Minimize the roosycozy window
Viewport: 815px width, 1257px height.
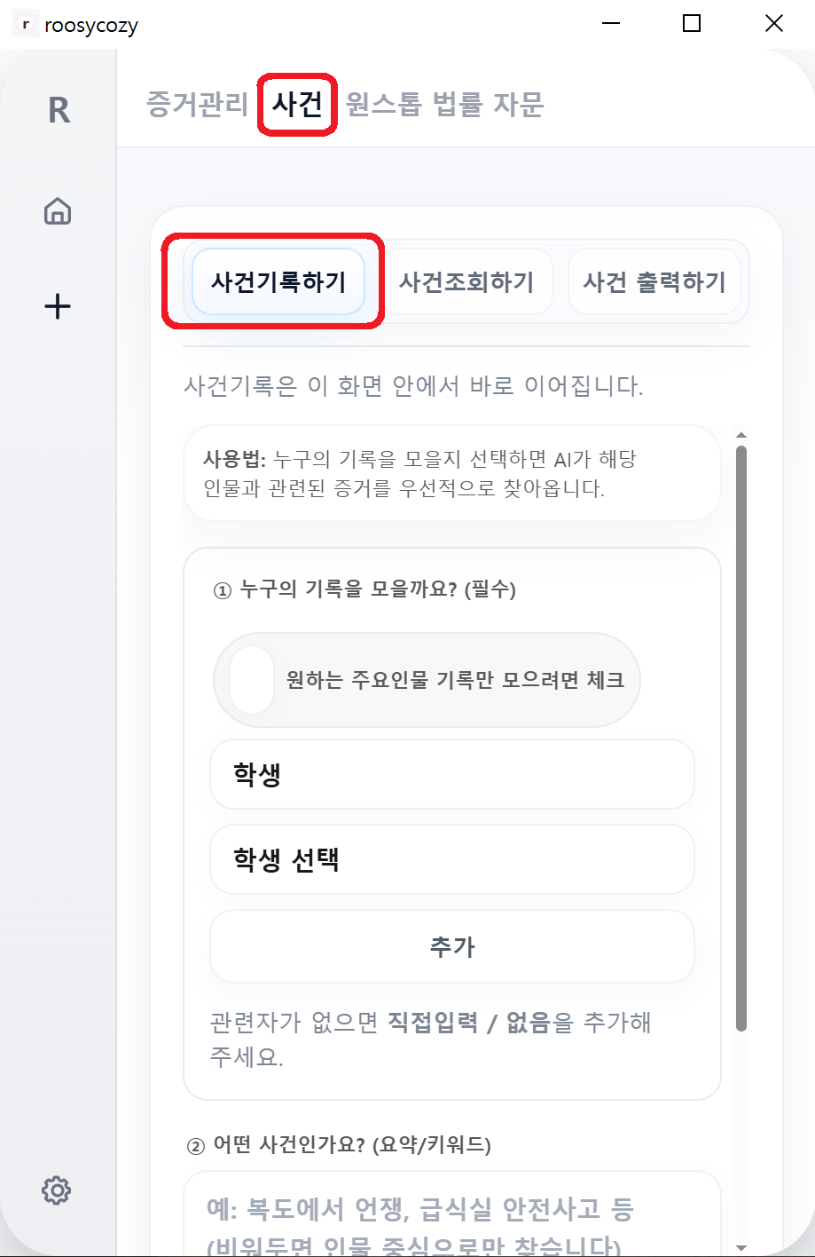coord(610,24)
